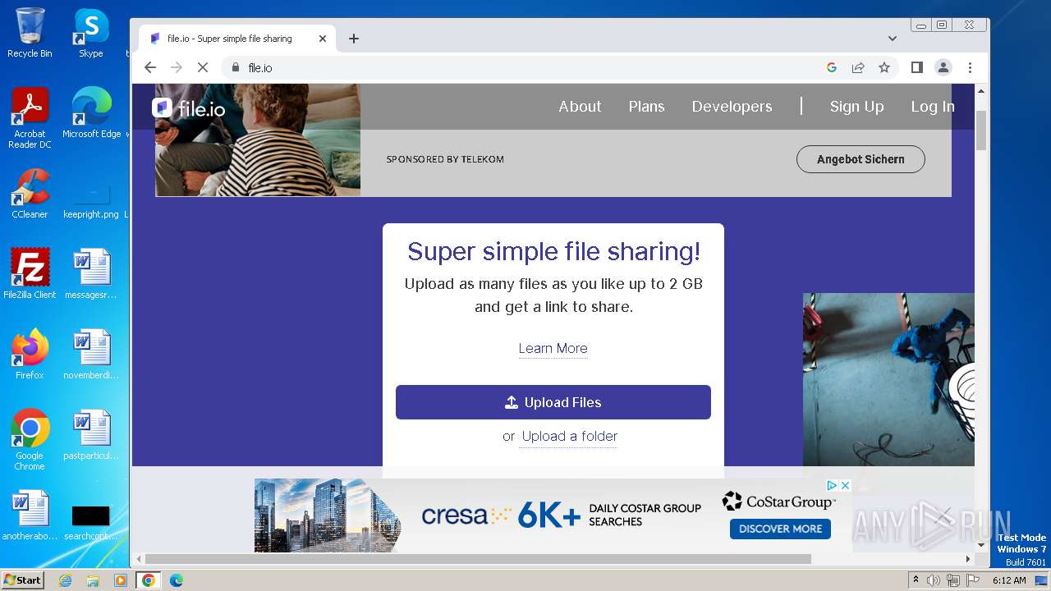This screenshot has height=591, width=1051.
Task: Click the taskbar clock showing 6:12 AM
Action: coord(1009,580)
